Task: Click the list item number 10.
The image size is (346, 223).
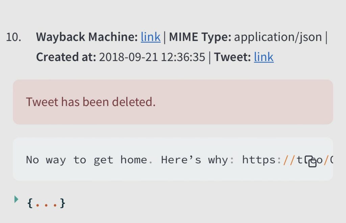Action: point(14,37)
